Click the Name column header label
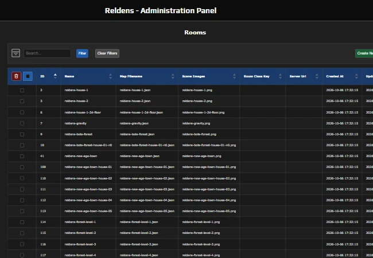Screen dimensions: 373x258 point(69,76)
